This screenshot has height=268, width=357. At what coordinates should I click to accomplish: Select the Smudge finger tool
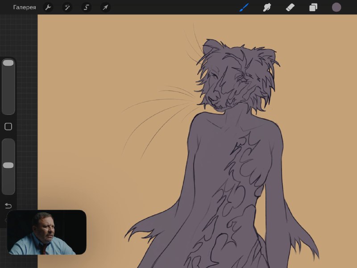(267, 7)
